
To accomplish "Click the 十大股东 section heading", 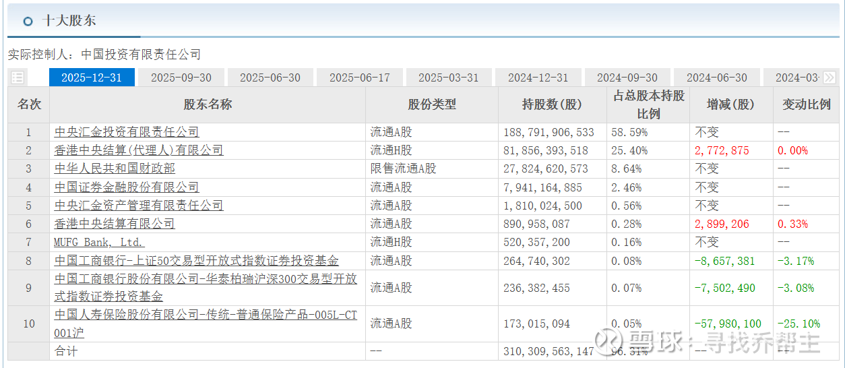I will pos(69,21).
